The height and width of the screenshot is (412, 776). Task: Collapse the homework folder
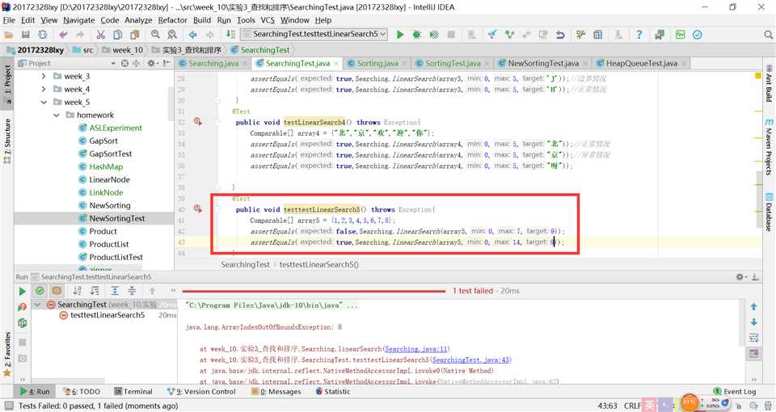[57, 115]
